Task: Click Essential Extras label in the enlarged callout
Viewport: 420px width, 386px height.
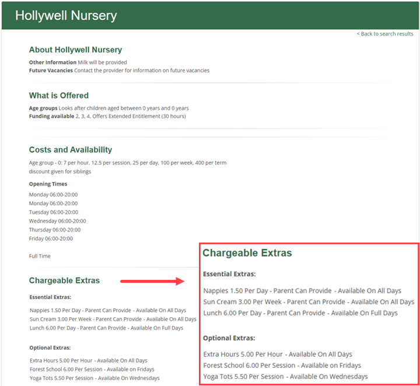Action: [x=229, y=274]
